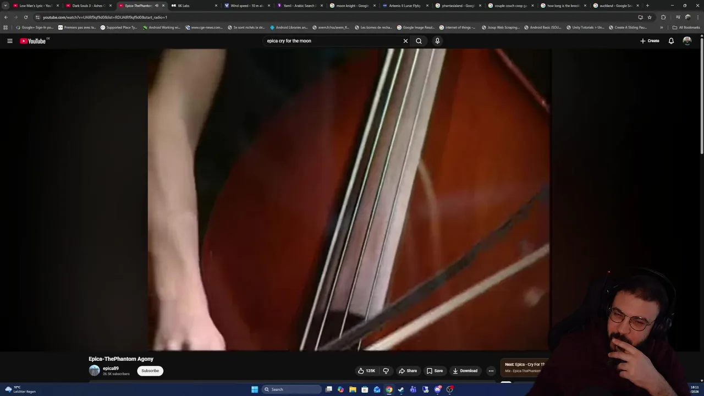The image size is (704, 396).
Task: Open Next: Epica - Cry For The Moon
Action: [x=525, y=367]
